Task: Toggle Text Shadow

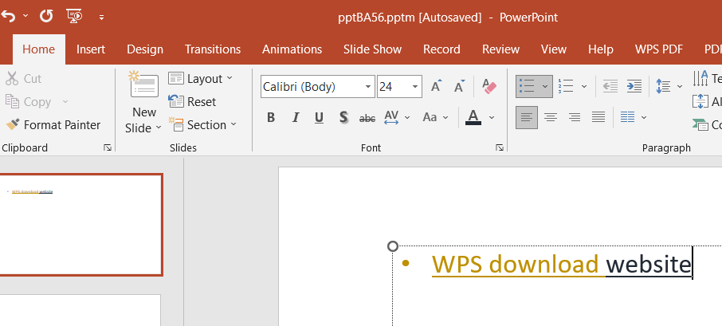Action: [x=343, y=117]
